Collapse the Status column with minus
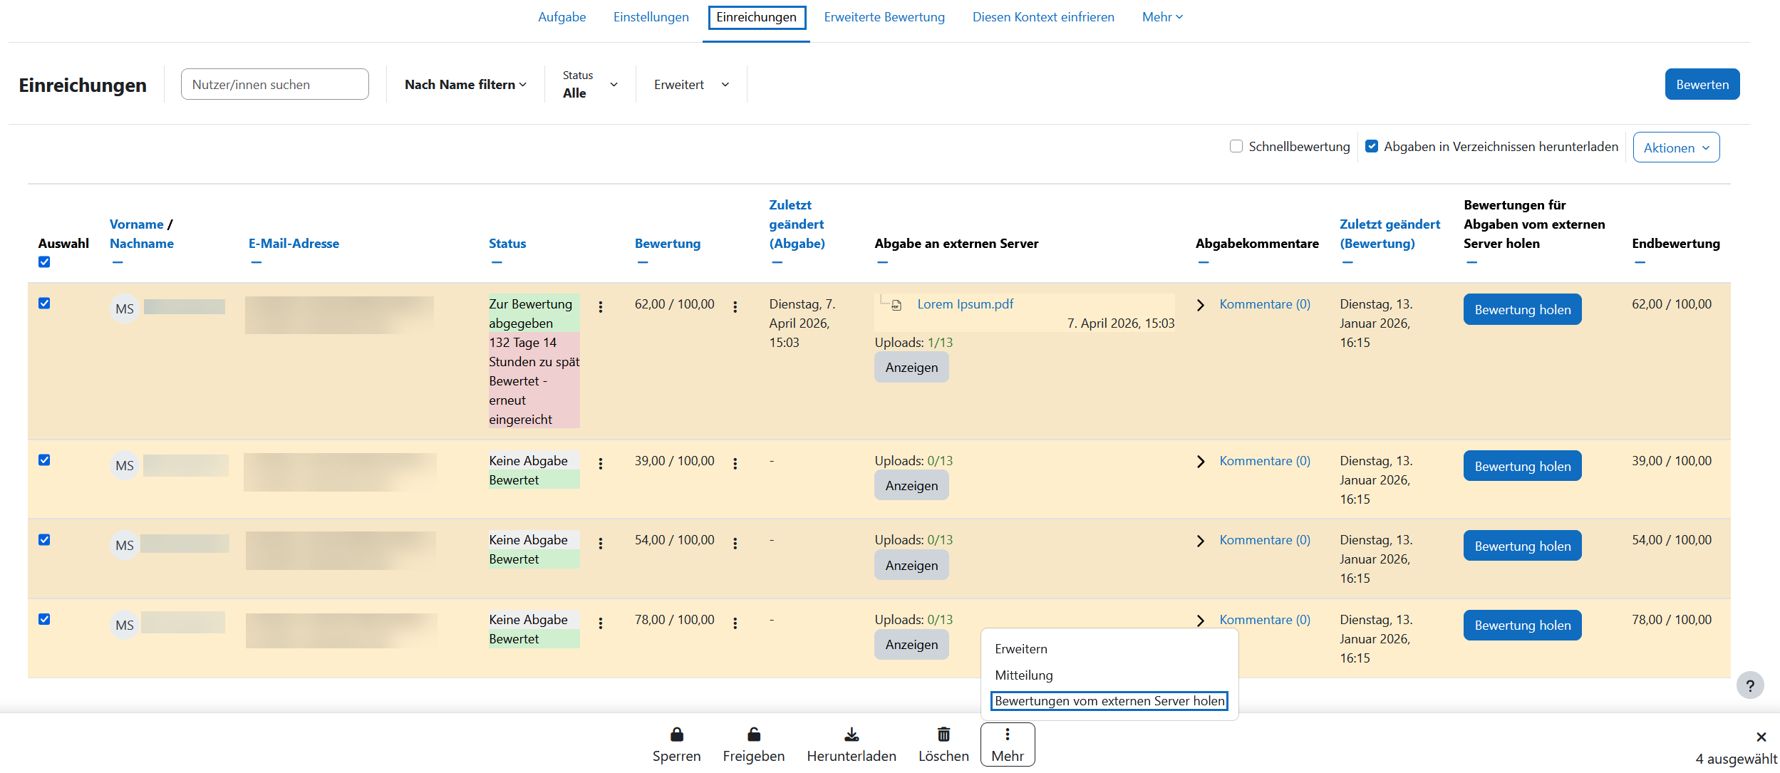 (x=497, y=262)
